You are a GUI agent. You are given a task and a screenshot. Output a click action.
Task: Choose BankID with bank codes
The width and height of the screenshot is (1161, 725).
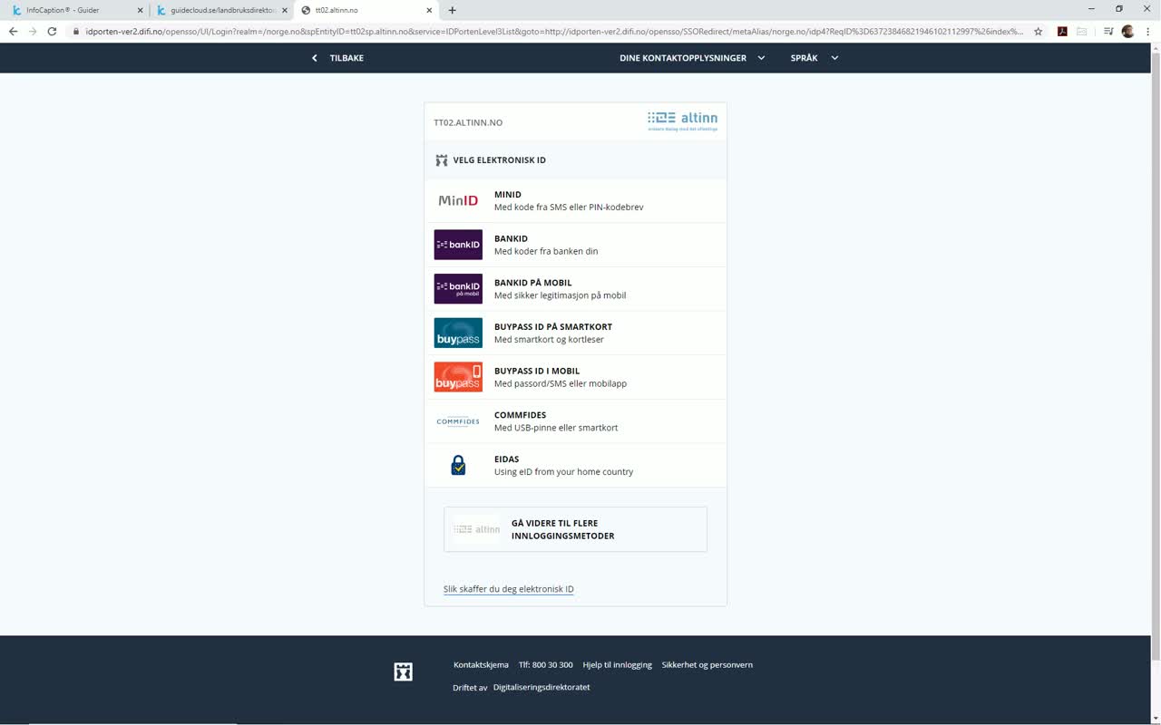576,245
